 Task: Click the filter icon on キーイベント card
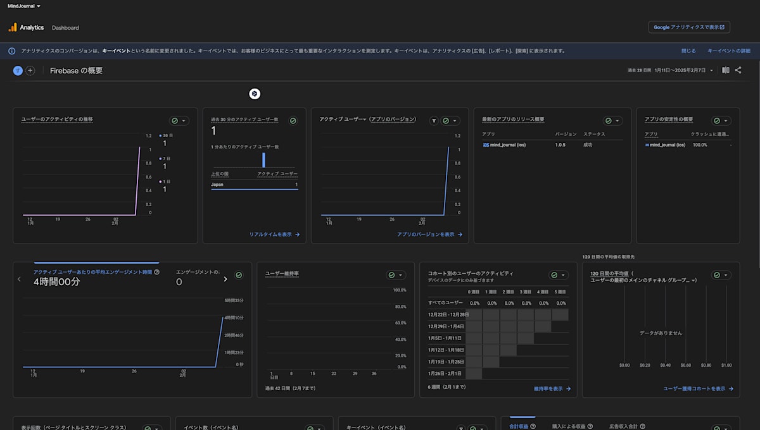[460, 428]
